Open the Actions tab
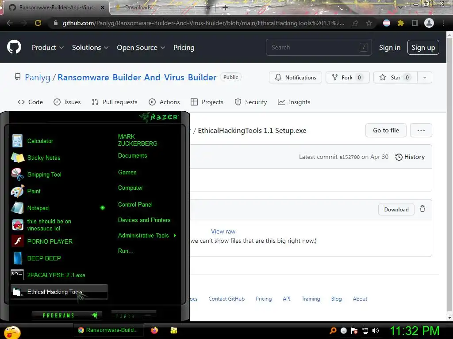The height and width of the screenshot is (339, 453). pyautogui.click(x=164, y=102)
